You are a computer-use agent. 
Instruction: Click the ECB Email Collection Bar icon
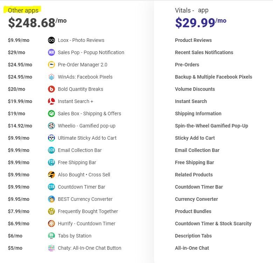coord(51,150)
